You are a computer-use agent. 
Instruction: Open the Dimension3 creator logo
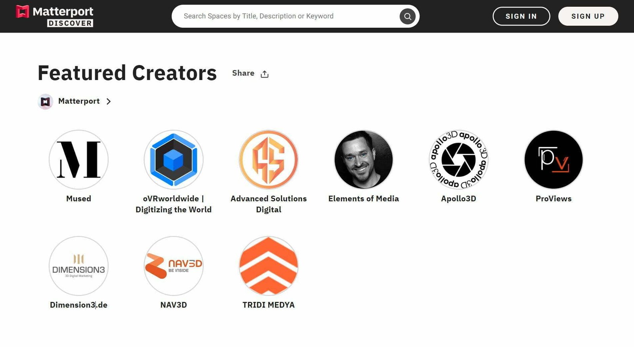[78, 266]
